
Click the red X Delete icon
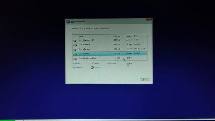[x=93, y=63]
